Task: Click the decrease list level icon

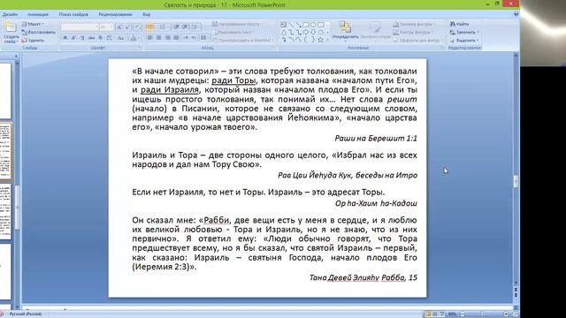Action: coord(177,27)
